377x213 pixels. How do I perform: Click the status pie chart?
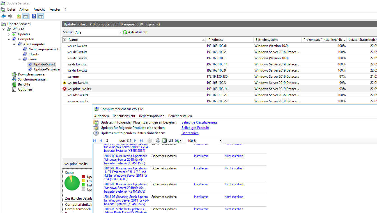(72, 183)
